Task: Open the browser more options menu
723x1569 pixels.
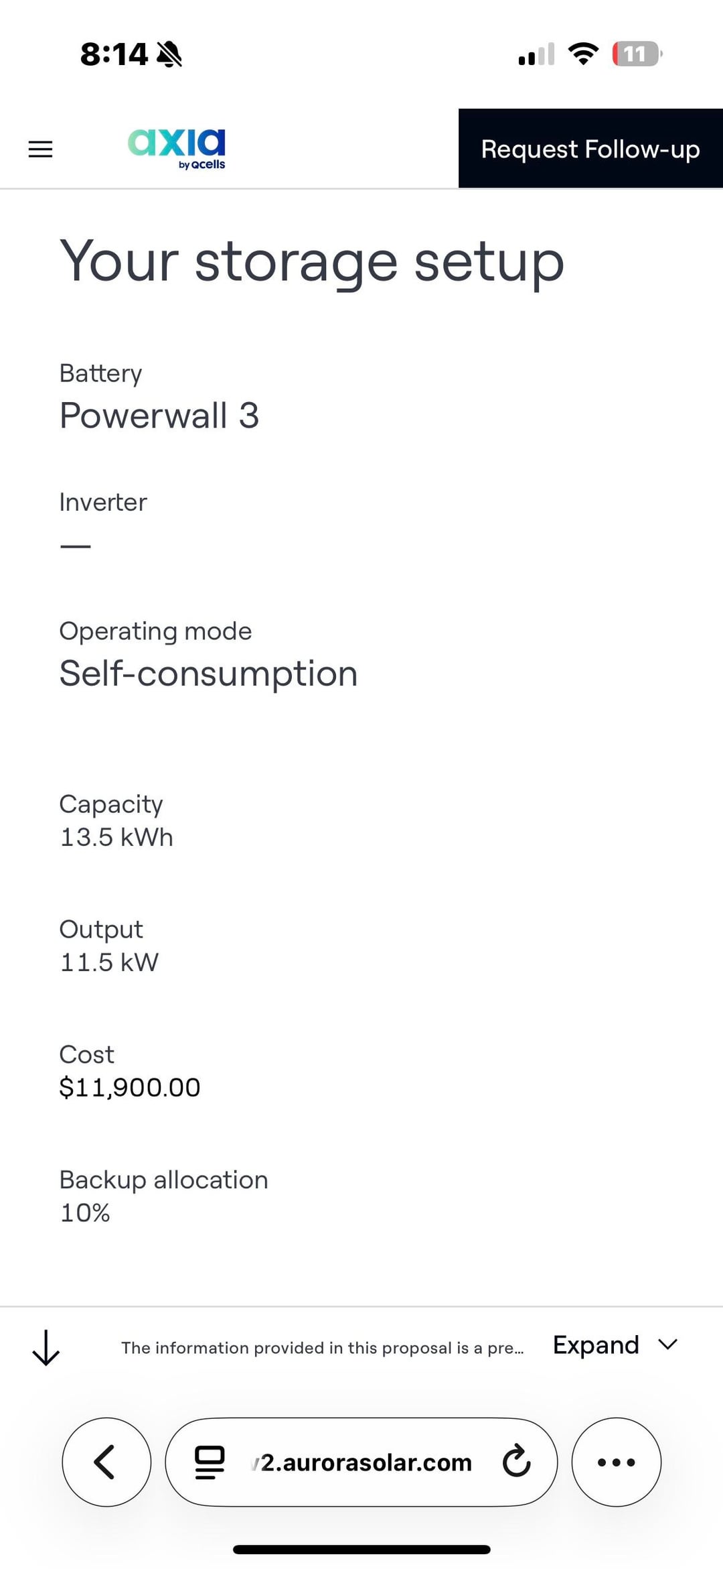Action: 616,1462
